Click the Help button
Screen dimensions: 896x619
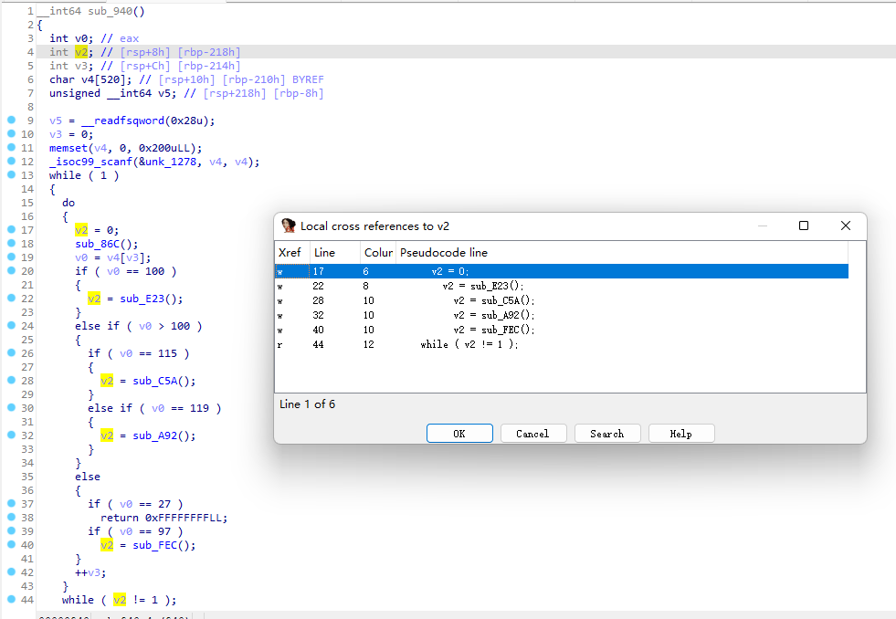pos(681,433)
